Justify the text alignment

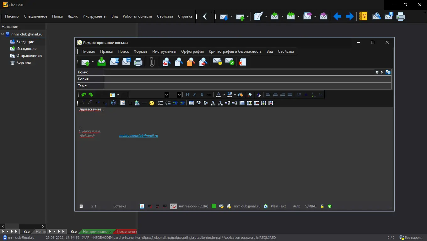point(290,95)
